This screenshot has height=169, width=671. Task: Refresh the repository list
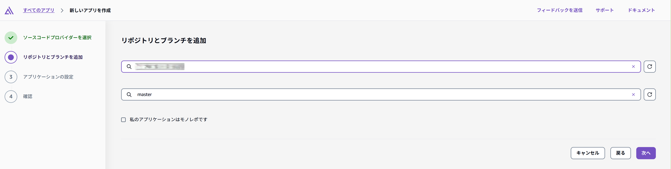(650, 67)
